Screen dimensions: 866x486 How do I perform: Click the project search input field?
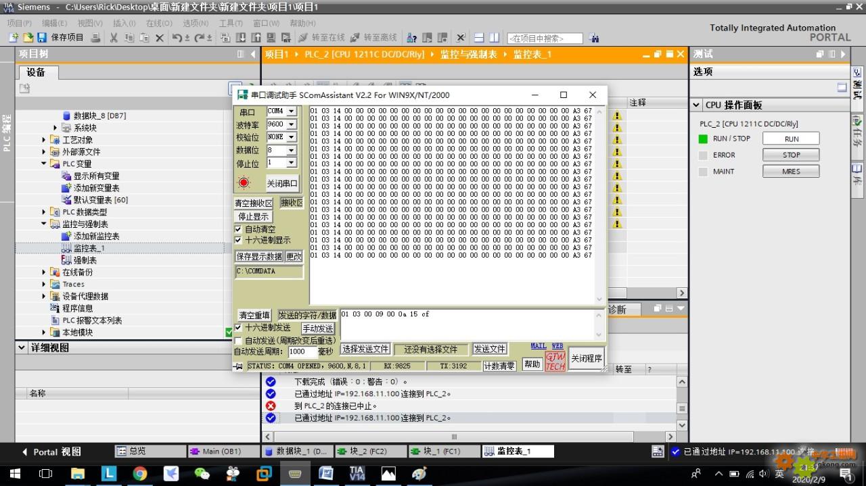pyautogui.click(x=545, y=39)
